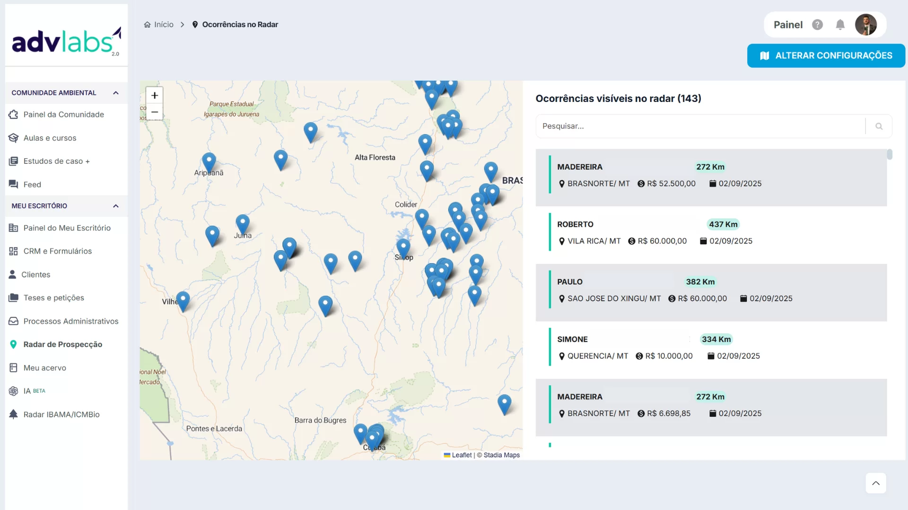This screenshot has height=510, width=908.
Task: Collapse the Meu Escritório section
Action: (x=115, y=206)
